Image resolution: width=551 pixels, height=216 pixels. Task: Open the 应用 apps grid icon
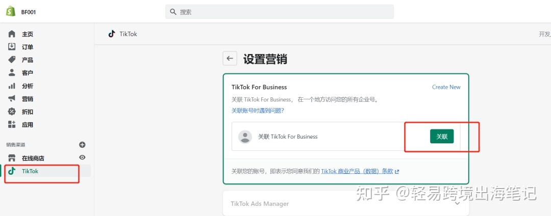[12, 124]
